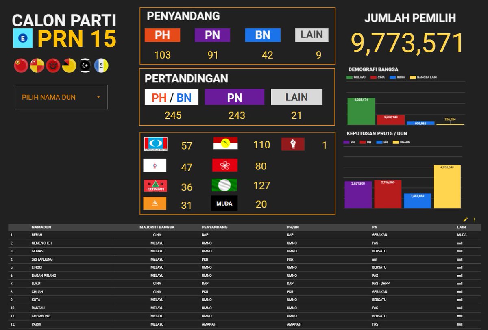Click the purple PN badge under Pertandingan
488x330 pixels.
coord(235,97)
